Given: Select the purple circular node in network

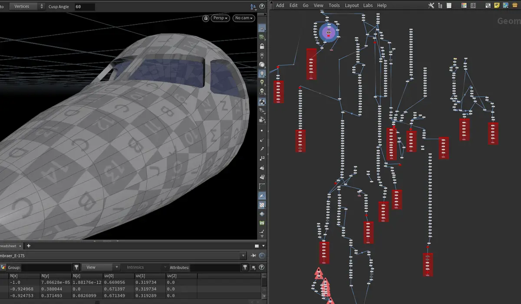Looking at the screenshot, I should 329,33.
